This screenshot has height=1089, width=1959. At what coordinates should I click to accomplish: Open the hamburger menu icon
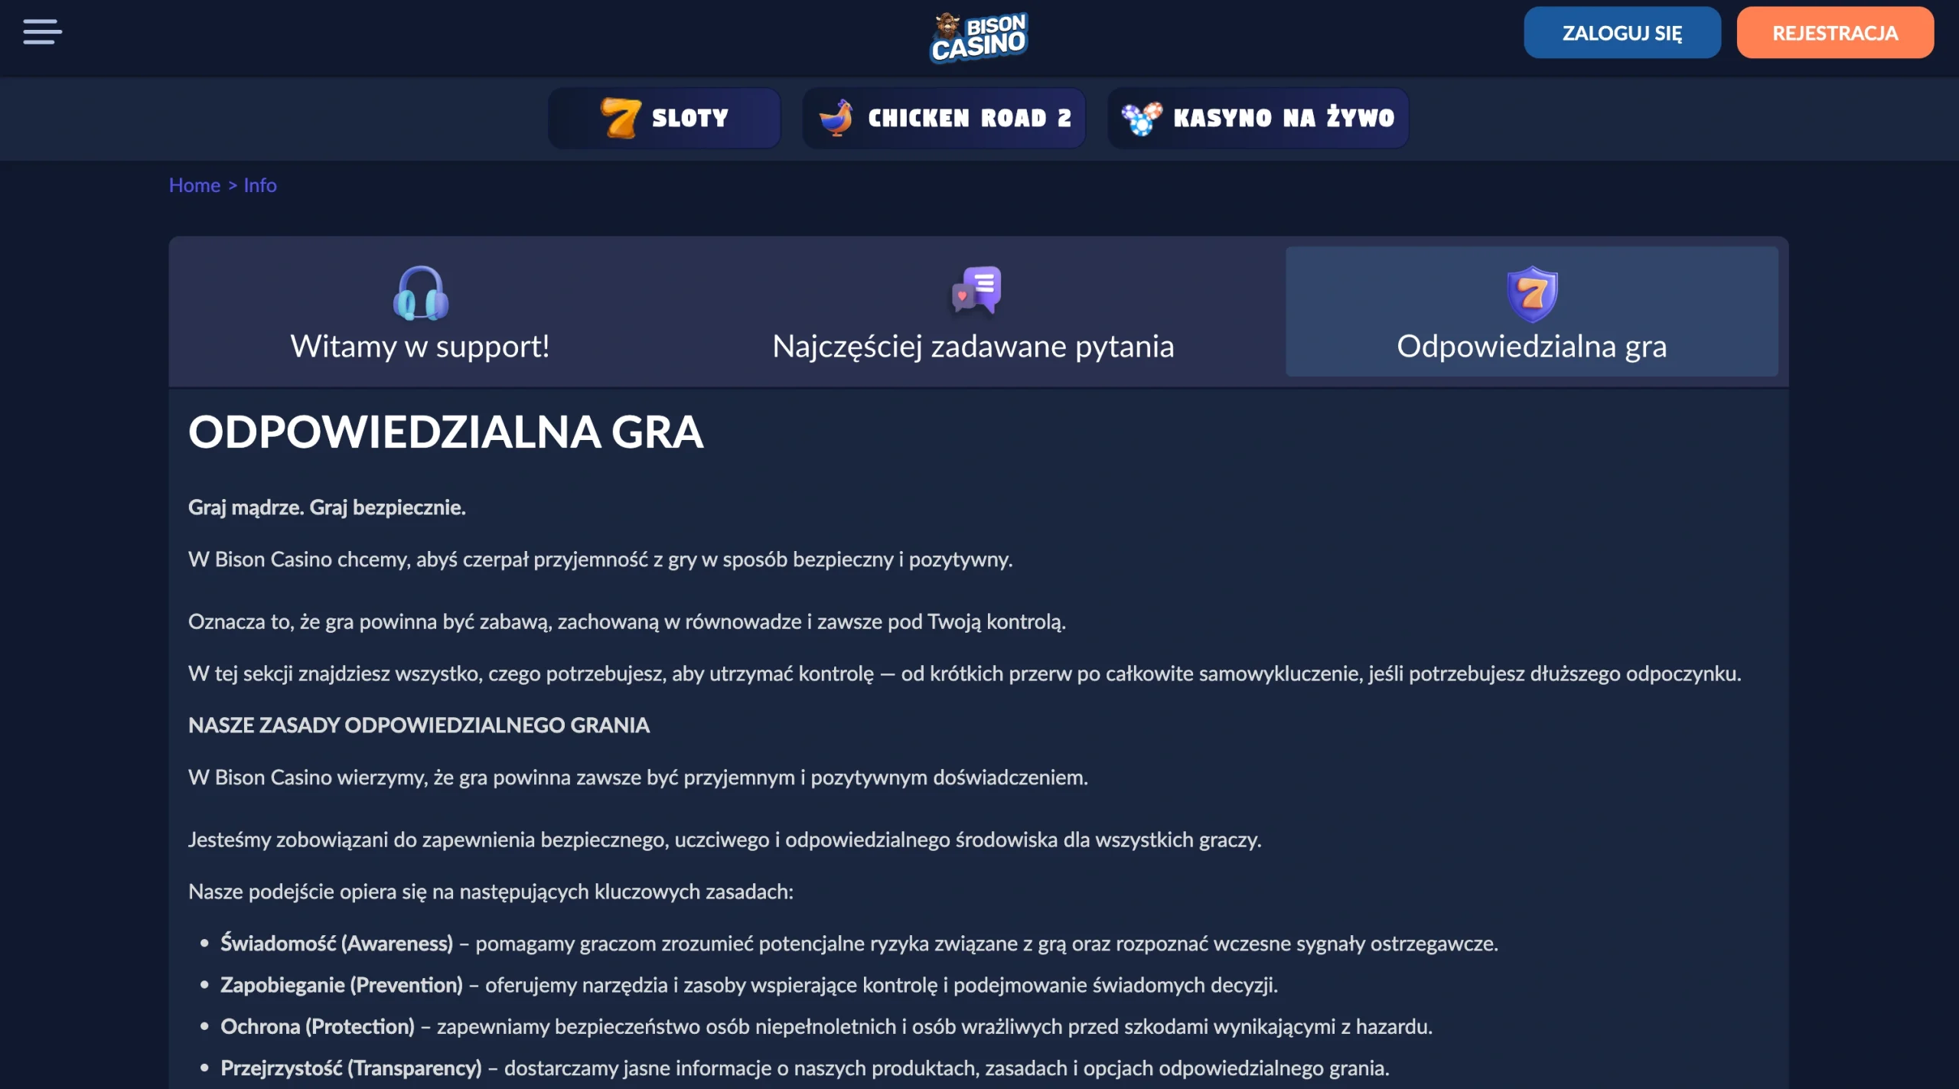tap(42, 32)
